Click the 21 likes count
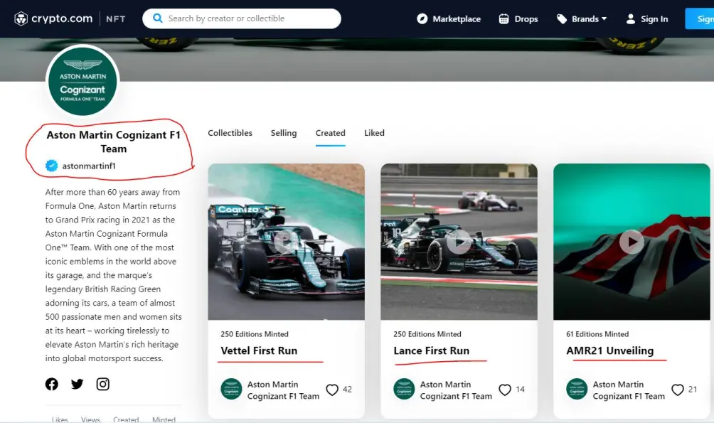 click(693, 390)
